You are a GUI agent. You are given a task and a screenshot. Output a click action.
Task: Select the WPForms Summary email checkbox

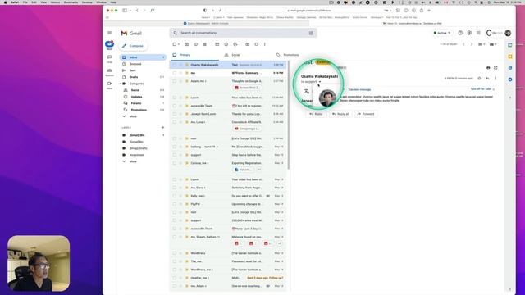click(x=175, y=73)
